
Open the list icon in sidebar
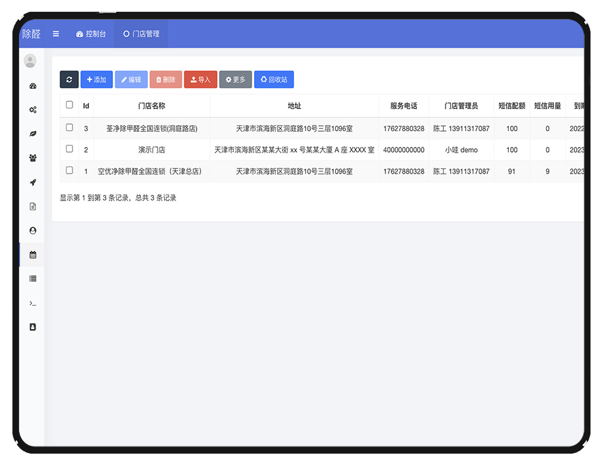point(33,279)
